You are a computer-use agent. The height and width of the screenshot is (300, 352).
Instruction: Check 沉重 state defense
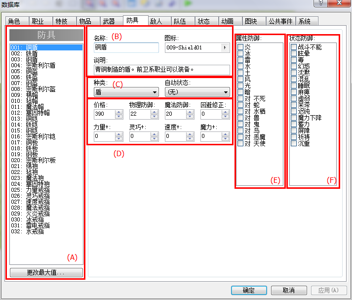pos(294,143)
